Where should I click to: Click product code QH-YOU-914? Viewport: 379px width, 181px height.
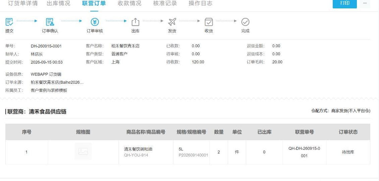[x=136, y=156]
